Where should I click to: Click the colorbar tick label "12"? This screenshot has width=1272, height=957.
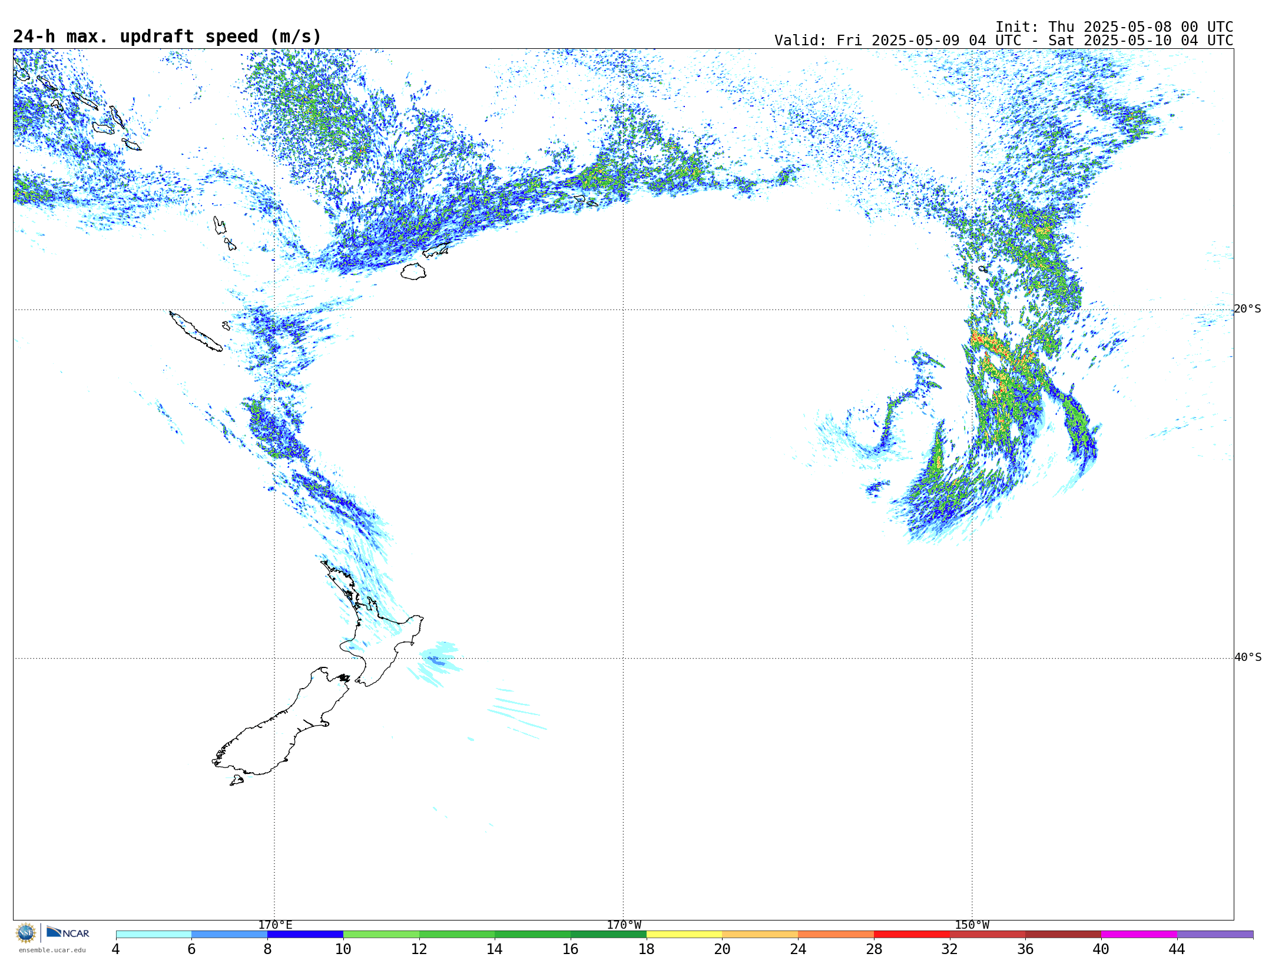419,949
